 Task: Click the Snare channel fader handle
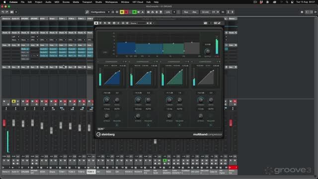[51, 130]
